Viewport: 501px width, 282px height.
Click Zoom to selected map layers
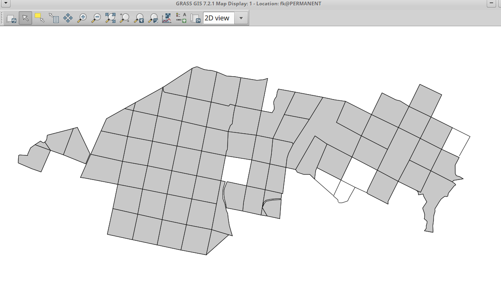click(x=110, y=18)
